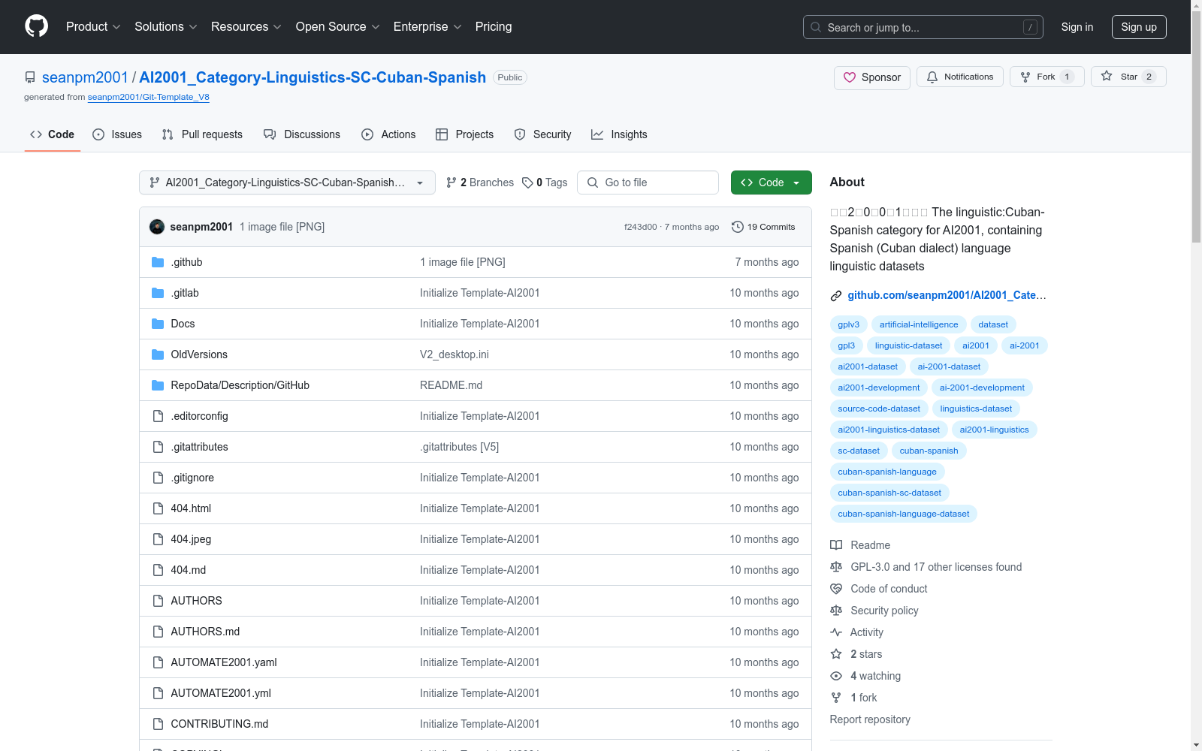Screen dimensions: 1202x751
Task: Switch to the Pull requests tab
Action: 202,134
